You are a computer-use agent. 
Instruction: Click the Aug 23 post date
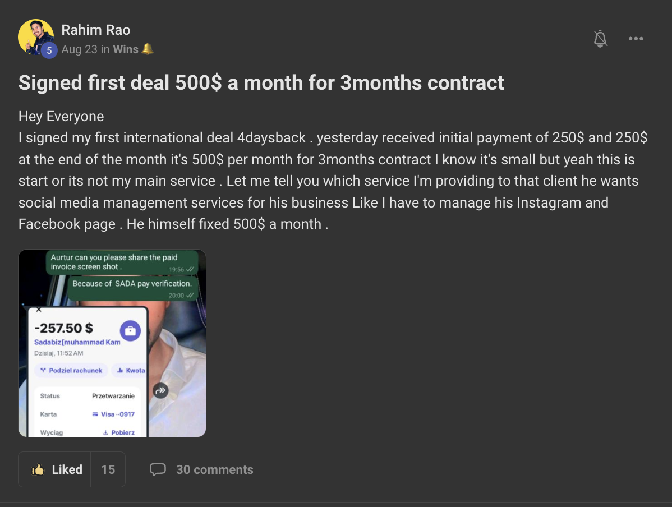click(79, 49)
